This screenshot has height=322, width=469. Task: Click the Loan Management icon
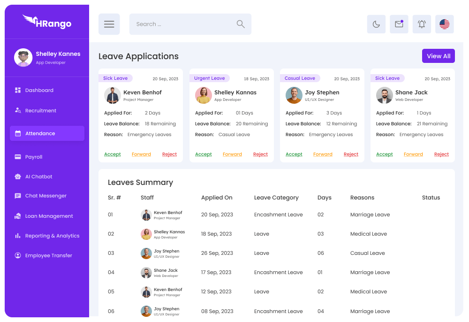tap(18, 216)
